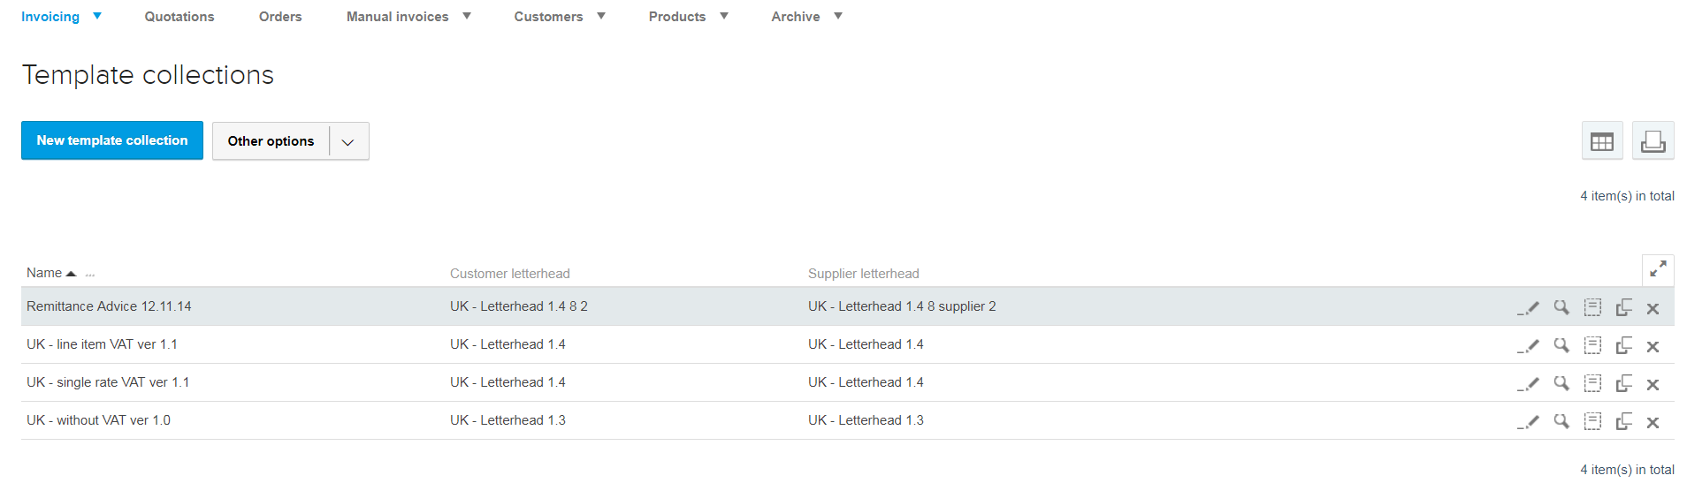Image resolution: width=1687 pixels, height=483 pixels.
Task: Copy the UK - single rate VAT ver 1.1 row
Action: [1623, 383]
